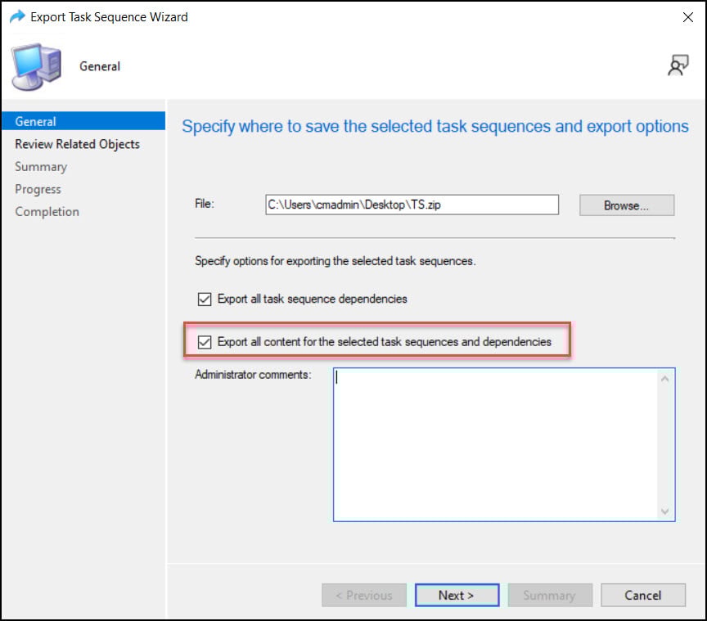Image resolution: width=707 pixels, height=621 pixels.
Task: Click the feedback person icon in the header
Action: pos(678,65)
